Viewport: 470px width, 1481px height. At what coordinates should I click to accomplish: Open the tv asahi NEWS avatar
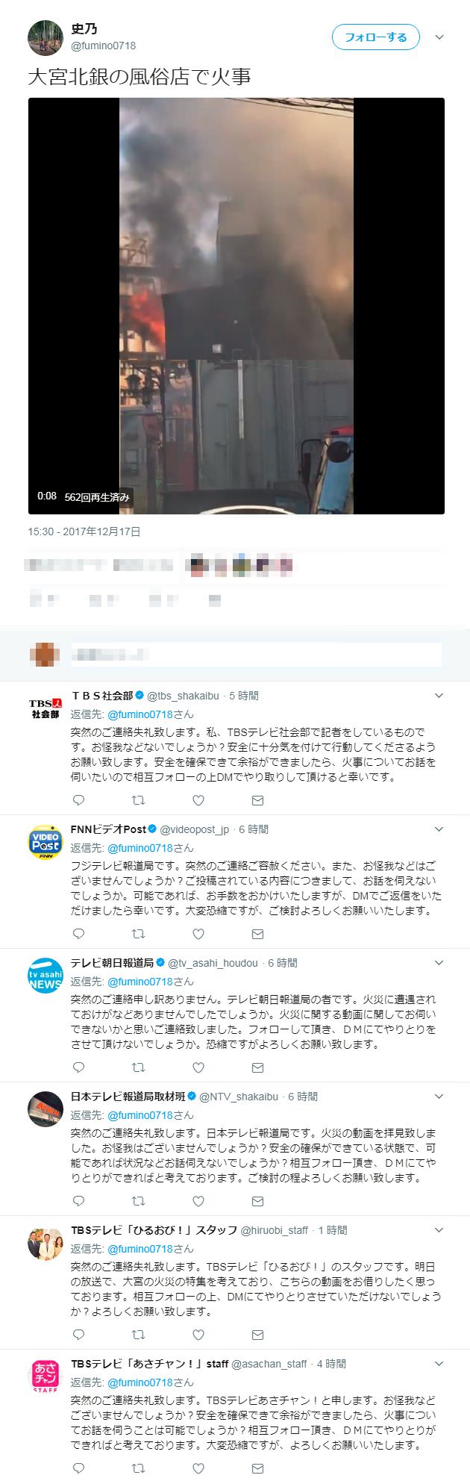click(x=46, y=976)
